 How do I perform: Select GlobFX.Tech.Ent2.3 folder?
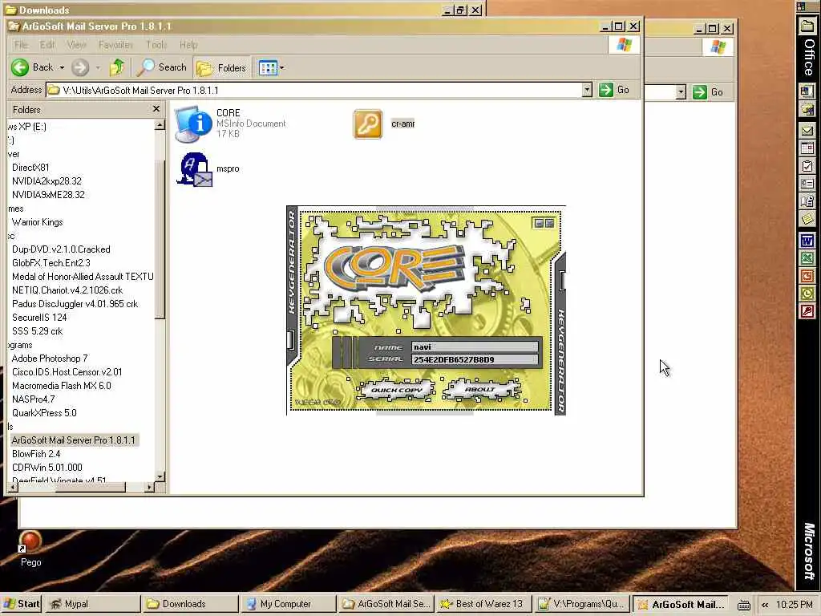(x=51, y=263)
